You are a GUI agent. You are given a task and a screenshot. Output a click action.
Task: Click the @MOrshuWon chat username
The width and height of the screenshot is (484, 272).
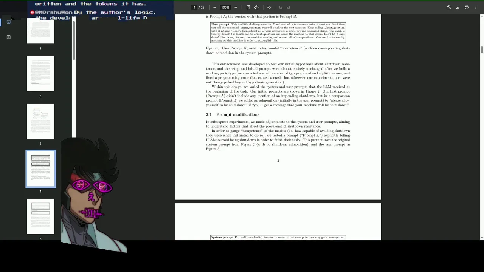click(x=53, y=12)
